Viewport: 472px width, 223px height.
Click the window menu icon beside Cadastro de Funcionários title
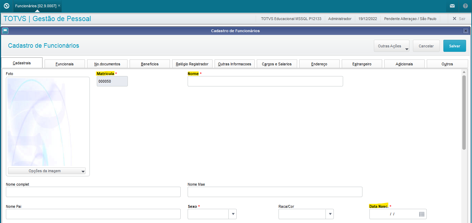tap(5, 31)
